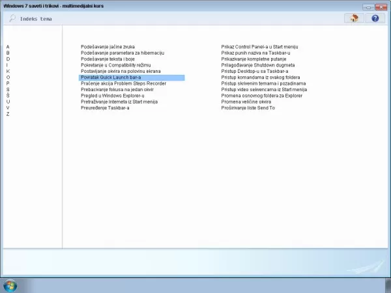This screenshot has height=293, width=391.
Task: Open topic Postavljanje okvira na polovinu ekrana
Action: point(121,71)
